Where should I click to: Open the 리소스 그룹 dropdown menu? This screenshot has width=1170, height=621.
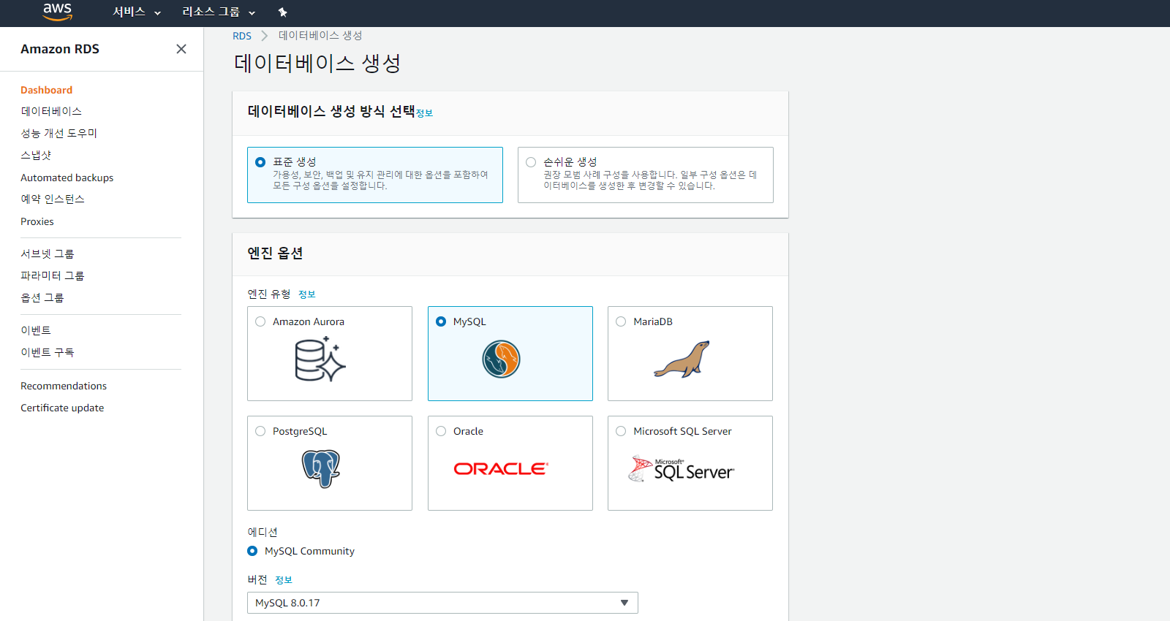click(x=219, y=12)
